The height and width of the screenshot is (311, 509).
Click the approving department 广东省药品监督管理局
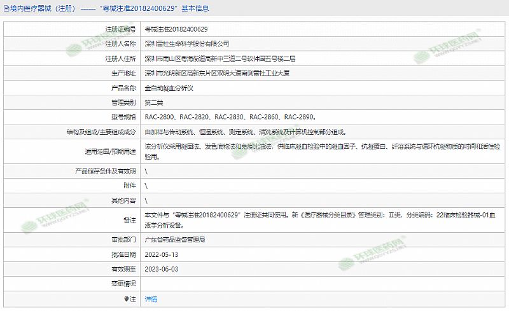[x=175, y=240]
